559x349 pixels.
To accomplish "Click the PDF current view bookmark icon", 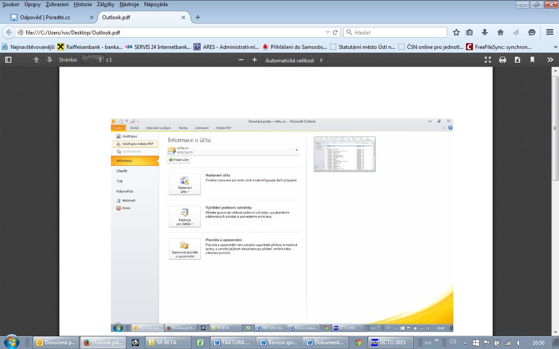I will (532, 60).
